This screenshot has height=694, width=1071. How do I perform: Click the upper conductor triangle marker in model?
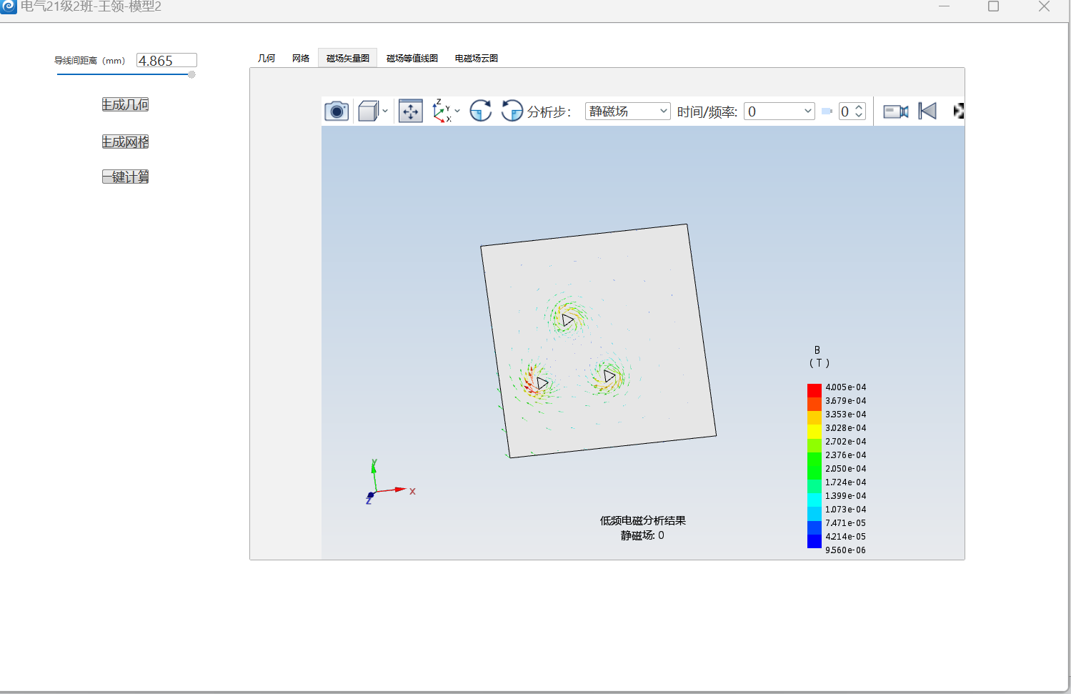pos(567,319)
